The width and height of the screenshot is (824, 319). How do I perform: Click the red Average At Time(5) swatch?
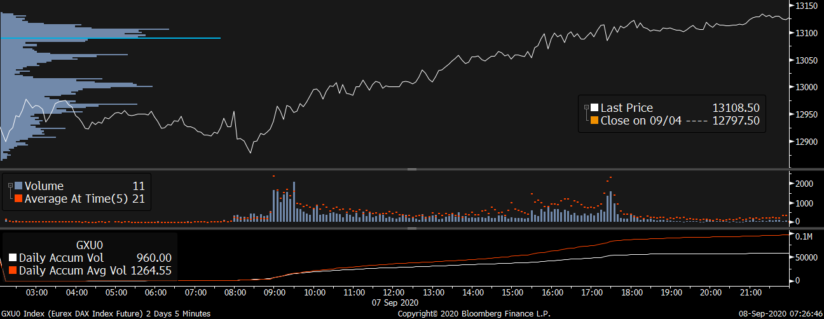tap(18, 199)
